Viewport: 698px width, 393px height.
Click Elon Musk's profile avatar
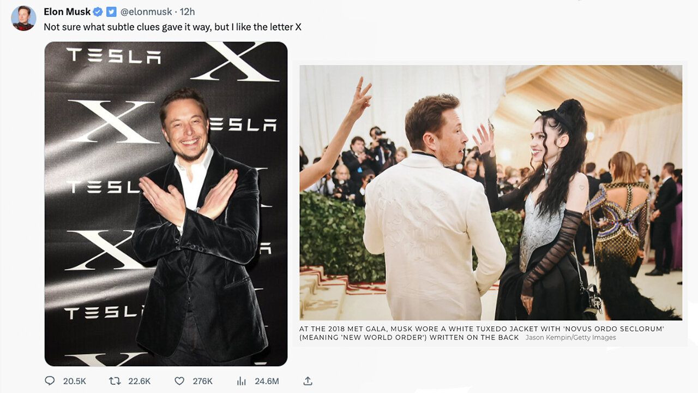(x=23, y=18)
